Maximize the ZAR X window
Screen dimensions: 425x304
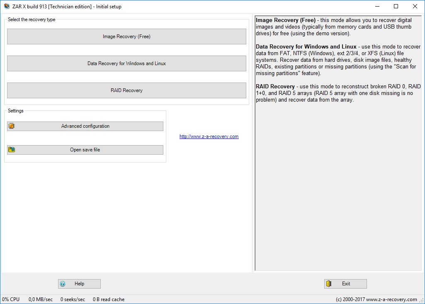[396, 6]
